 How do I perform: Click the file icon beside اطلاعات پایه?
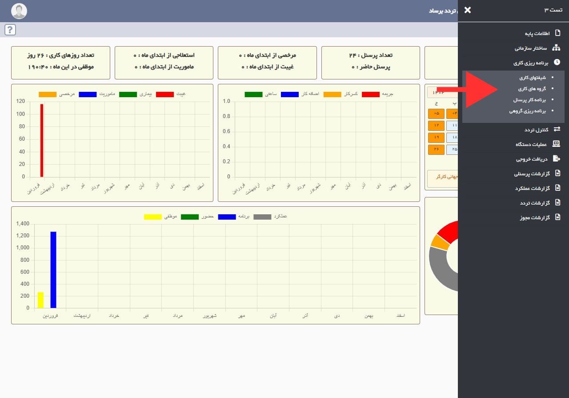click(x=558, y=33)
